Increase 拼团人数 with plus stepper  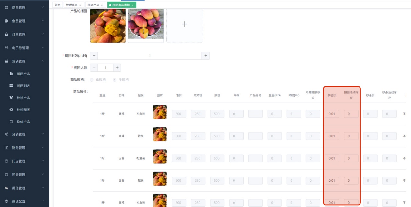(x=117, y=68)
